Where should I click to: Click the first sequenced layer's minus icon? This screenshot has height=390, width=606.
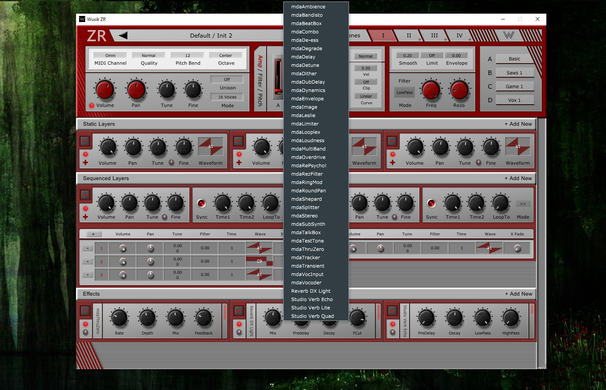tap(85, 195)
